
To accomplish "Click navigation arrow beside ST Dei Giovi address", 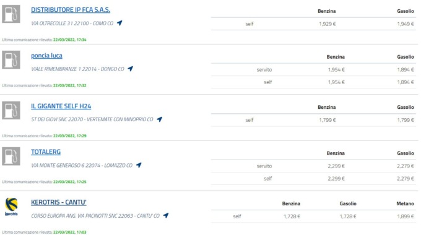I will click(x=160, y=119).
